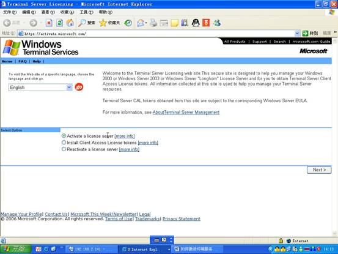
Task: Open the 查看 (View) menu
Action: click(x=48, y=12)
